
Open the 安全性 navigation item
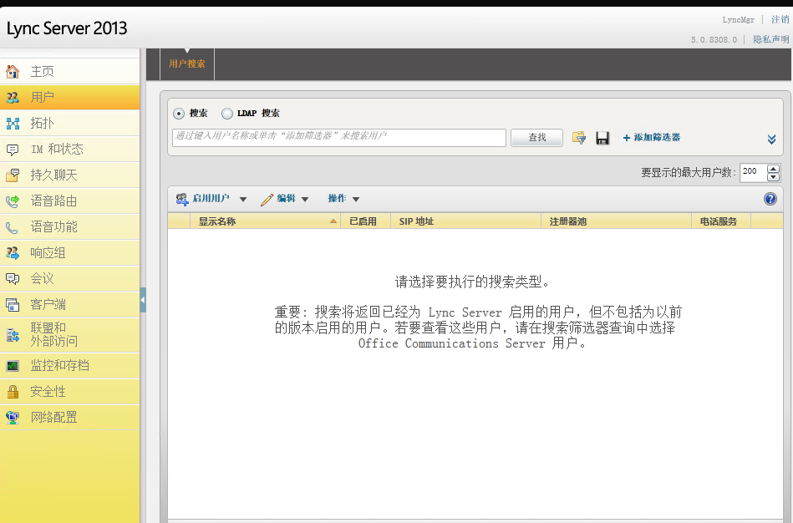(x=70, y=392)
